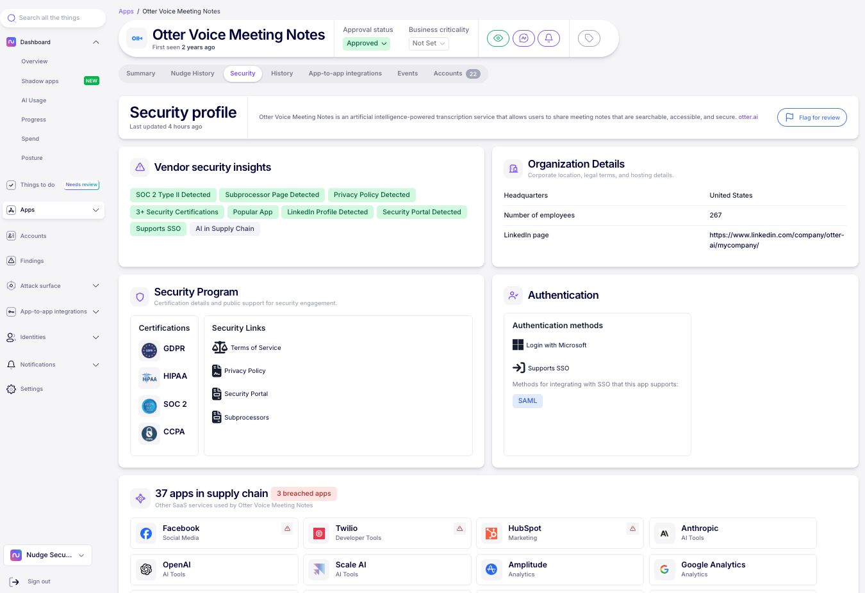The height and width of the screenshot is (593, 865).
Task: Open the otter.ai link in description
Action: [748, 117]
